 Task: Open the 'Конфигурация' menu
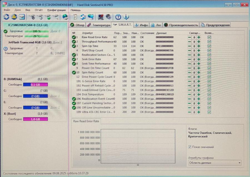(x=56, y=10)
